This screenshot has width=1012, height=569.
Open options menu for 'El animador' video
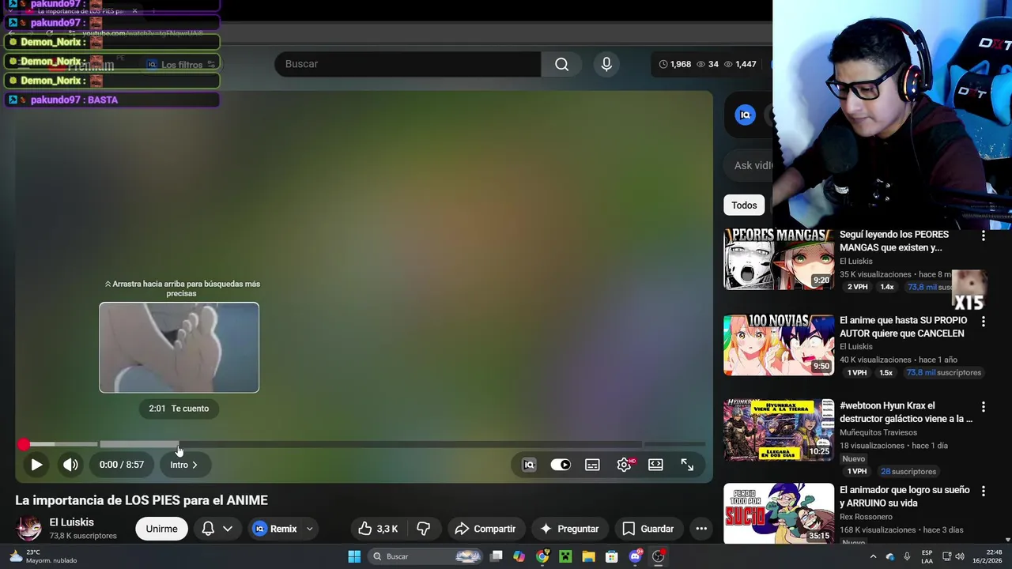[x=984, y=492]
